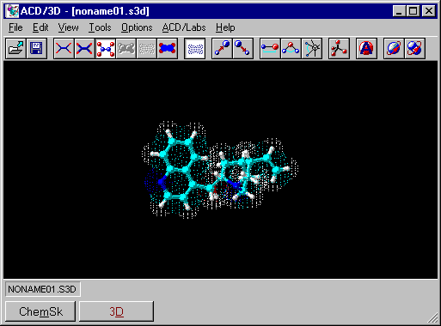The height and width of the screenshot is (326, 441).
Task: Click the molecule model in the viewport
Action: tap(220, 170)
